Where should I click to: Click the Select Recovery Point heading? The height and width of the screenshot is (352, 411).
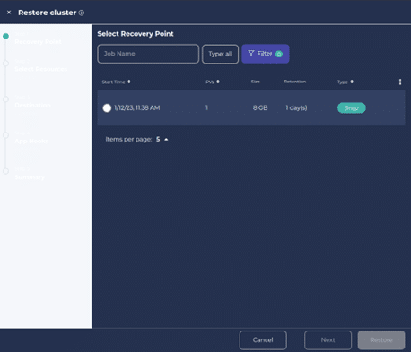click(136, 34)
